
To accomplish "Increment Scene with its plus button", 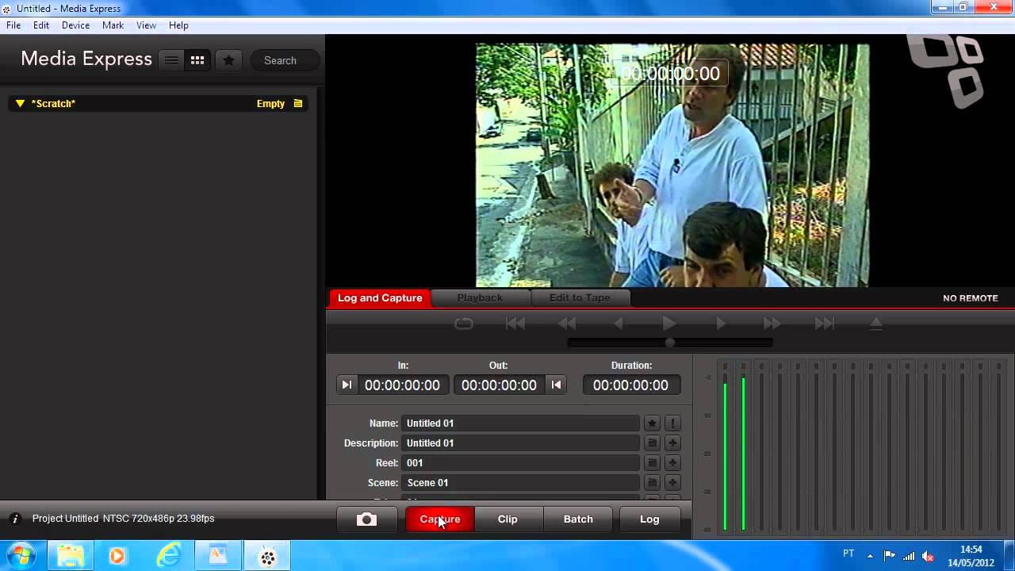I will tap(672, 483).
